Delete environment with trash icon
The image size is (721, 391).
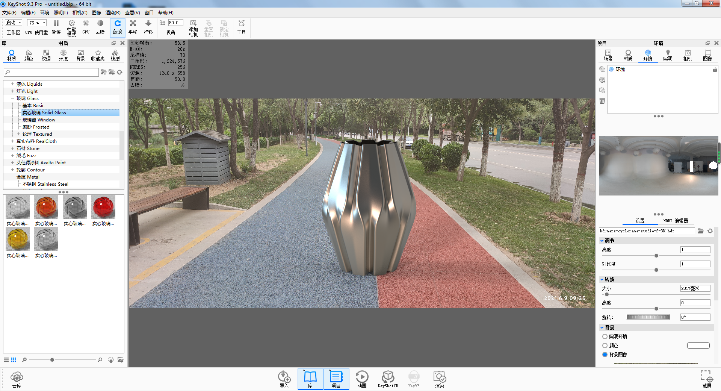coord(602,101)
